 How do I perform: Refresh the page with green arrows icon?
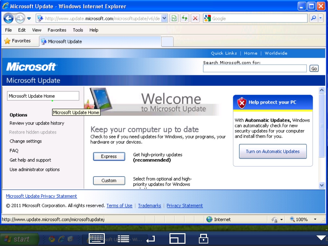184,18
